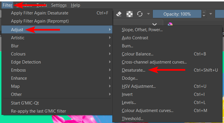Image resolution: width=224 pixels, height=123 pixels.
Task: Click the Opacity 100% slider
Action: 177,14
